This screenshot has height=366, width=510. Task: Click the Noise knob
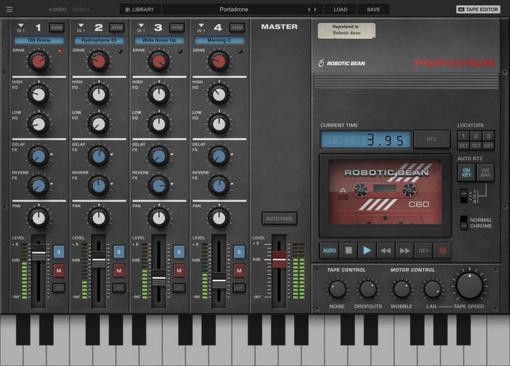coord(337,289)
